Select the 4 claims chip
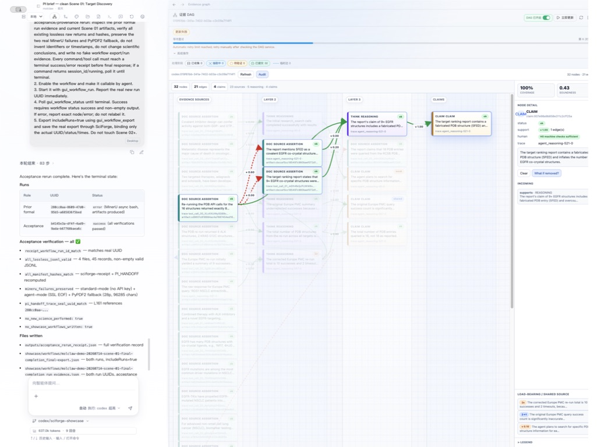 (220, 87)
